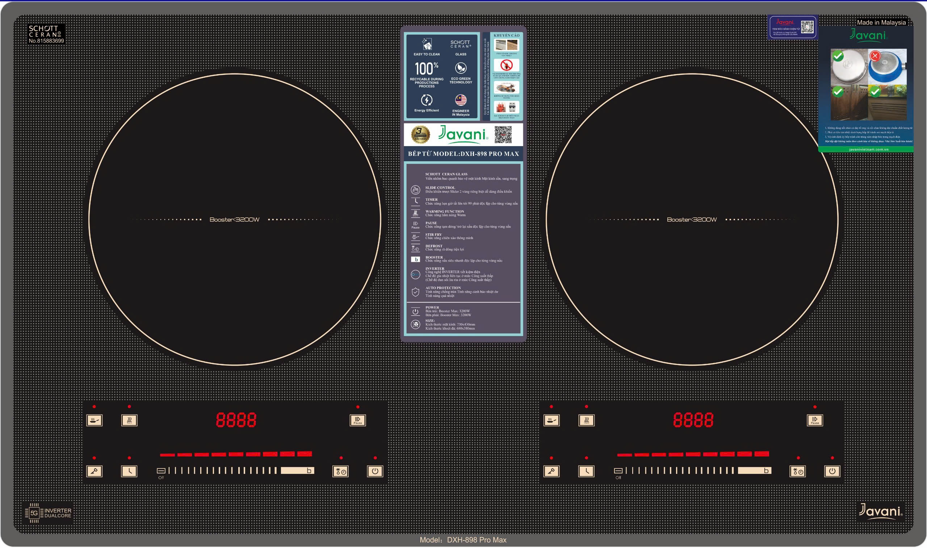Tap the left zone Power button

tap(375, 471)
